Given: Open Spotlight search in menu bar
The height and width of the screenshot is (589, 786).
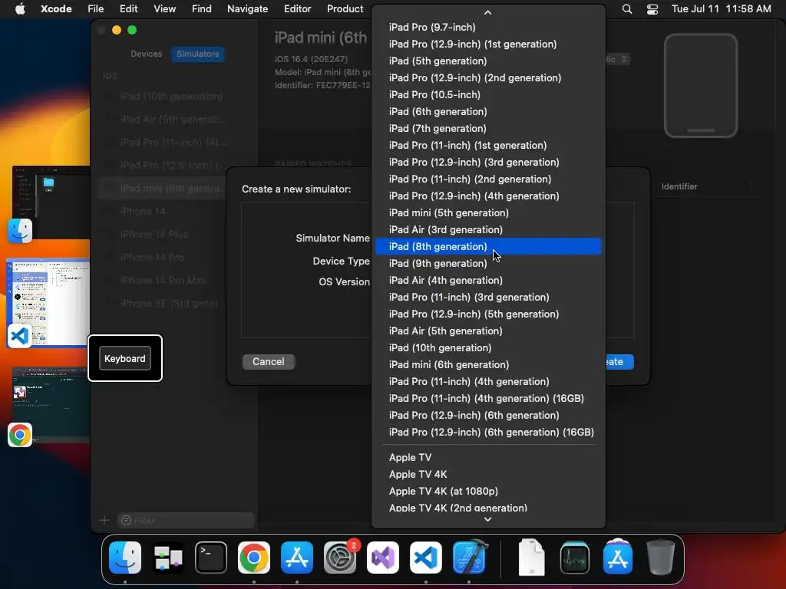Looking at the screenshot, I should coord(626,9).
